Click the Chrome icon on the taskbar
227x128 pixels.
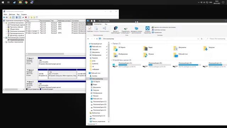click(x=26, y=2)
